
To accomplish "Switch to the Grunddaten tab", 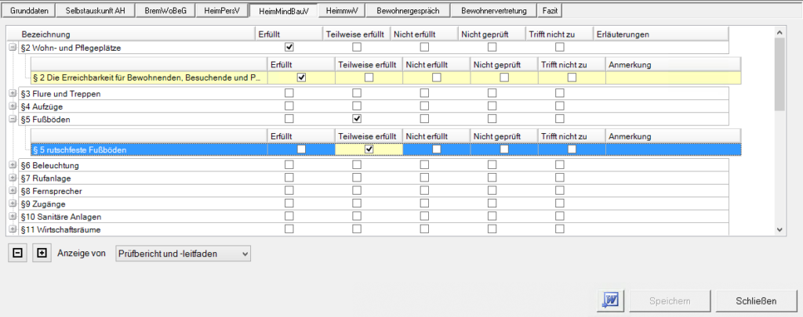I will pos(30,12).
